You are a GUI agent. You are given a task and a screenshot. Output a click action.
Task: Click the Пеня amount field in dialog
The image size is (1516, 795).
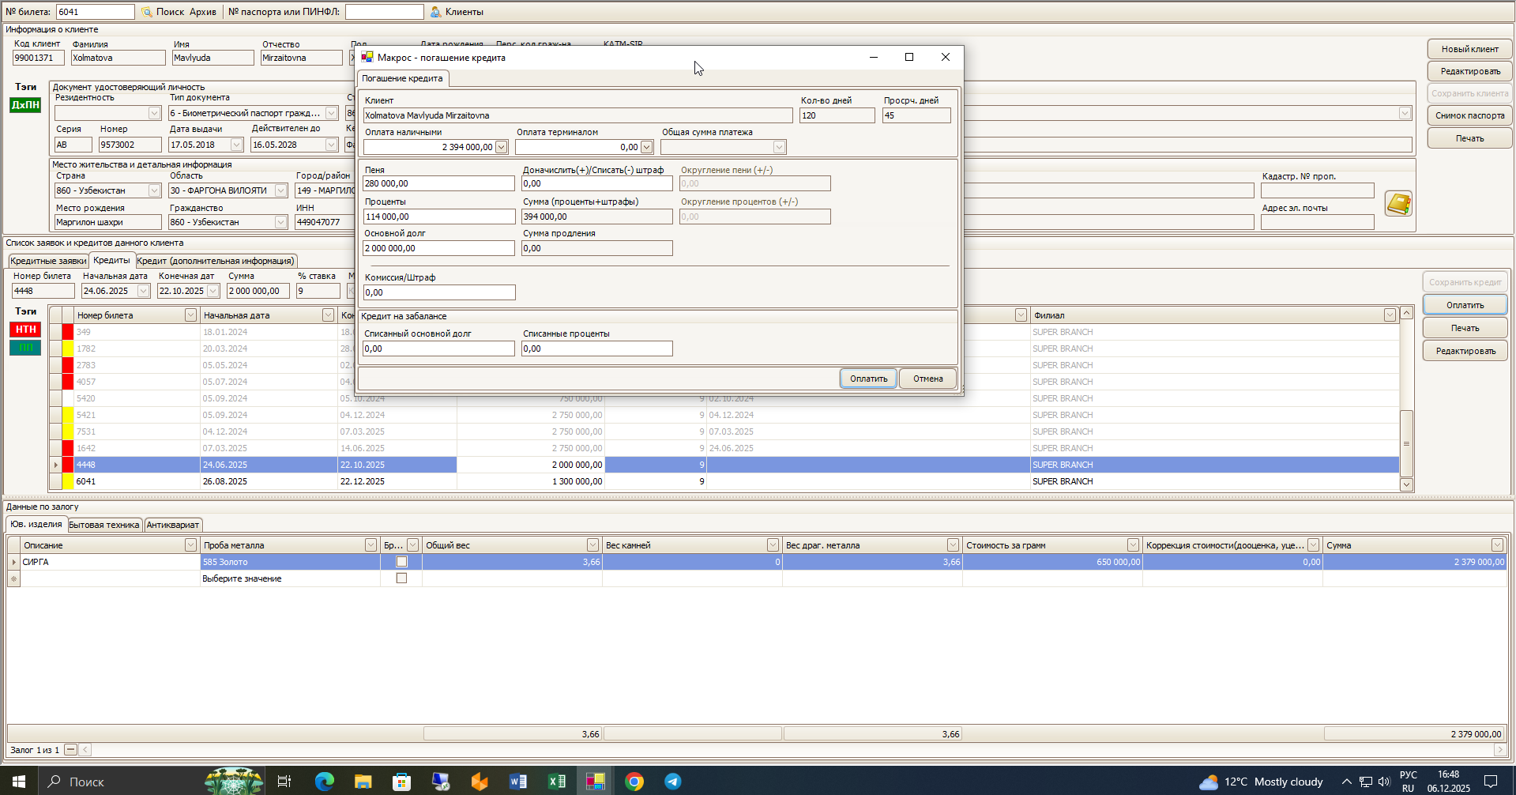pos(438,183)
